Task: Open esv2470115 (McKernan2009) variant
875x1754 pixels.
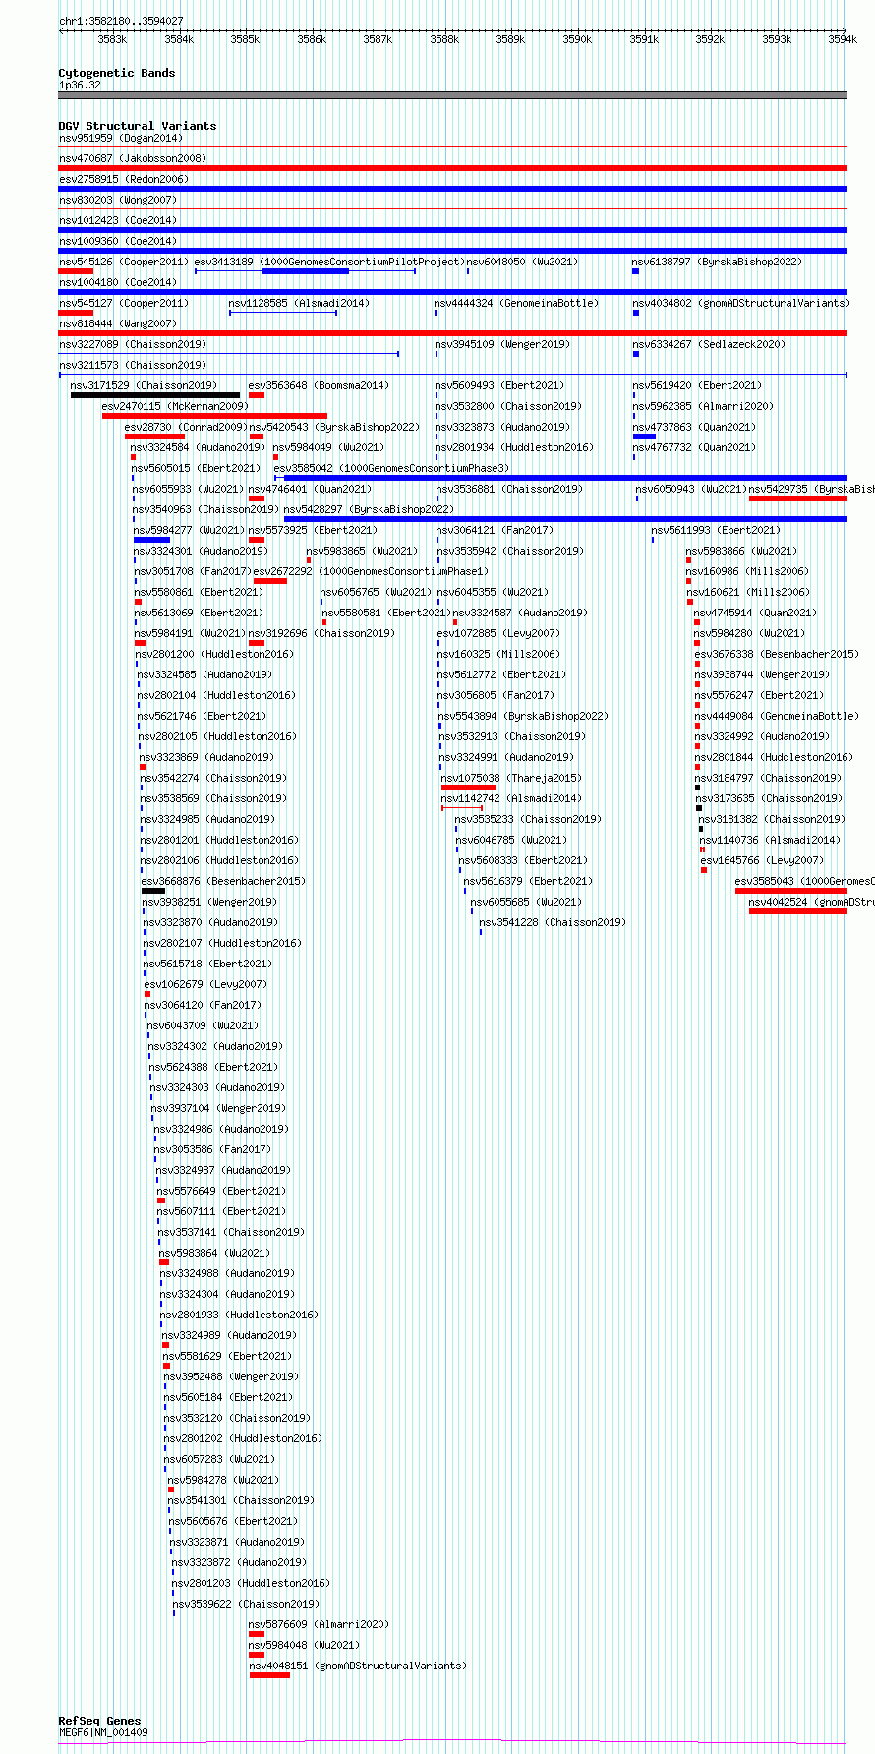Action: 176,406
